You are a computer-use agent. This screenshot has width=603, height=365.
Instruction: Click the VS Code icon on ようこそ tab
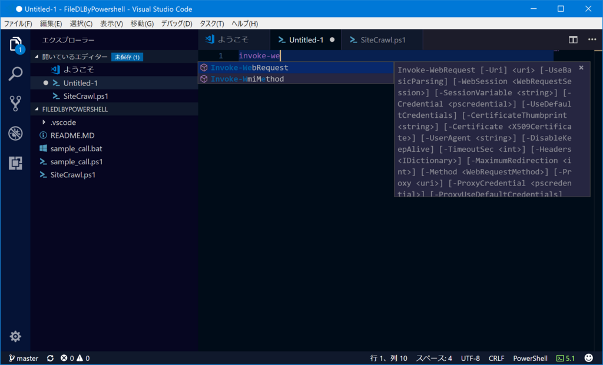[x=210, y=39]
